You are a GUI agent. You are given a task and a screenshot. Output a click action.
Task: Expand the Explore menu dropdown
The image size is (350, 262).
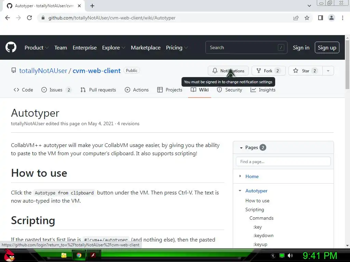(x=113, y=47)
